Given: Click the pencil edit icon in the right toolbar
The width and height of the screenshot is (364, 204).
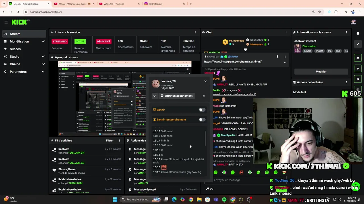Looking at the screenshot, I should 358,44.
